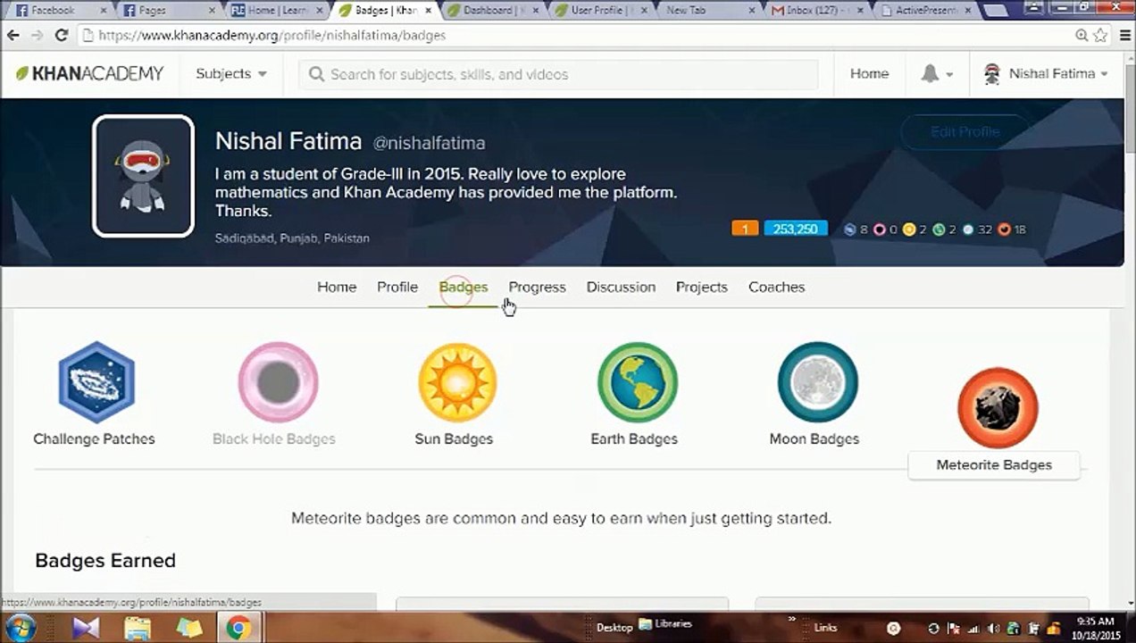Click the challenge patch count icon showing 8
Screen dimensions: 1136x643
[850, 230]
